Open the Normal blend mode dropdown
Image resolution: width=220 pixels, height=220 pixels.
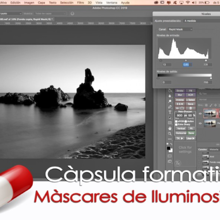209,99
